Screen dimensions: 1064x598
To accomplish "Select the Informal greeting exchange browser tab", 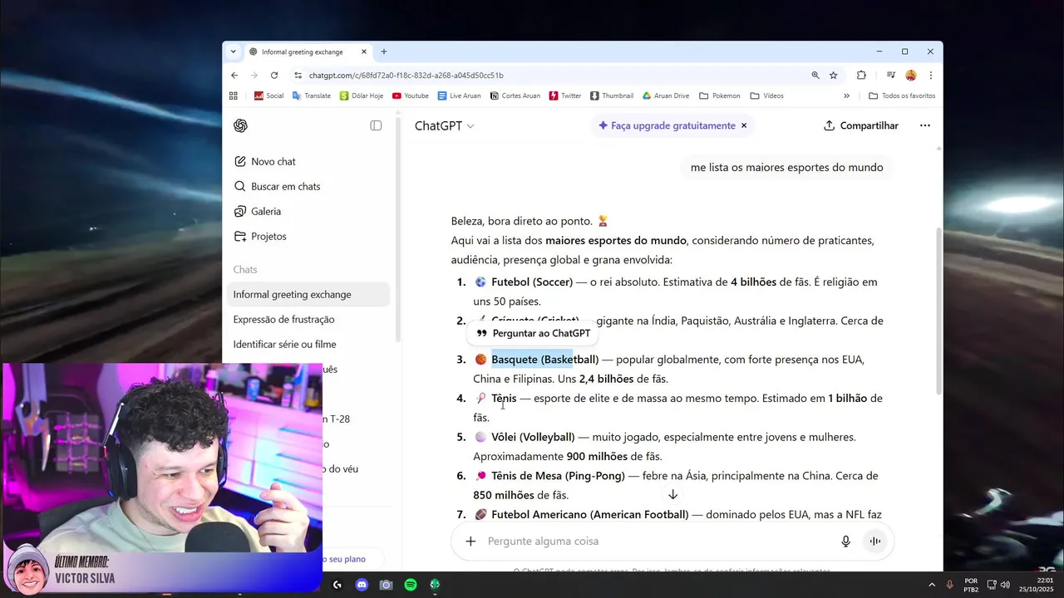I will pos(308,51).
